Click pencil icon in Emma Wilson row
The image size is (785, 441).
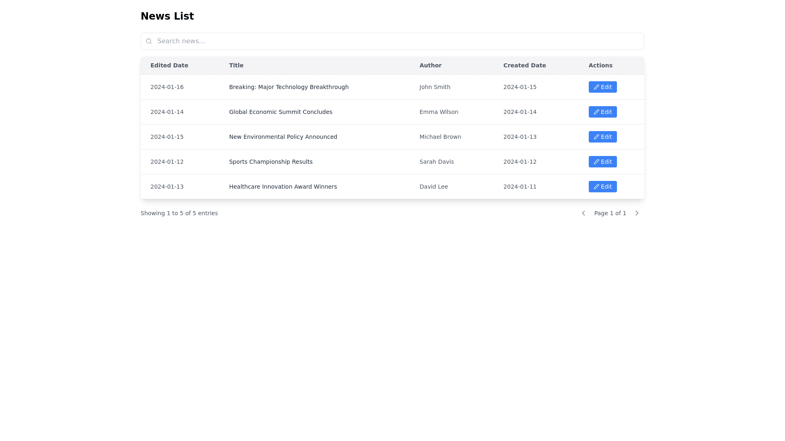point(597,112)
